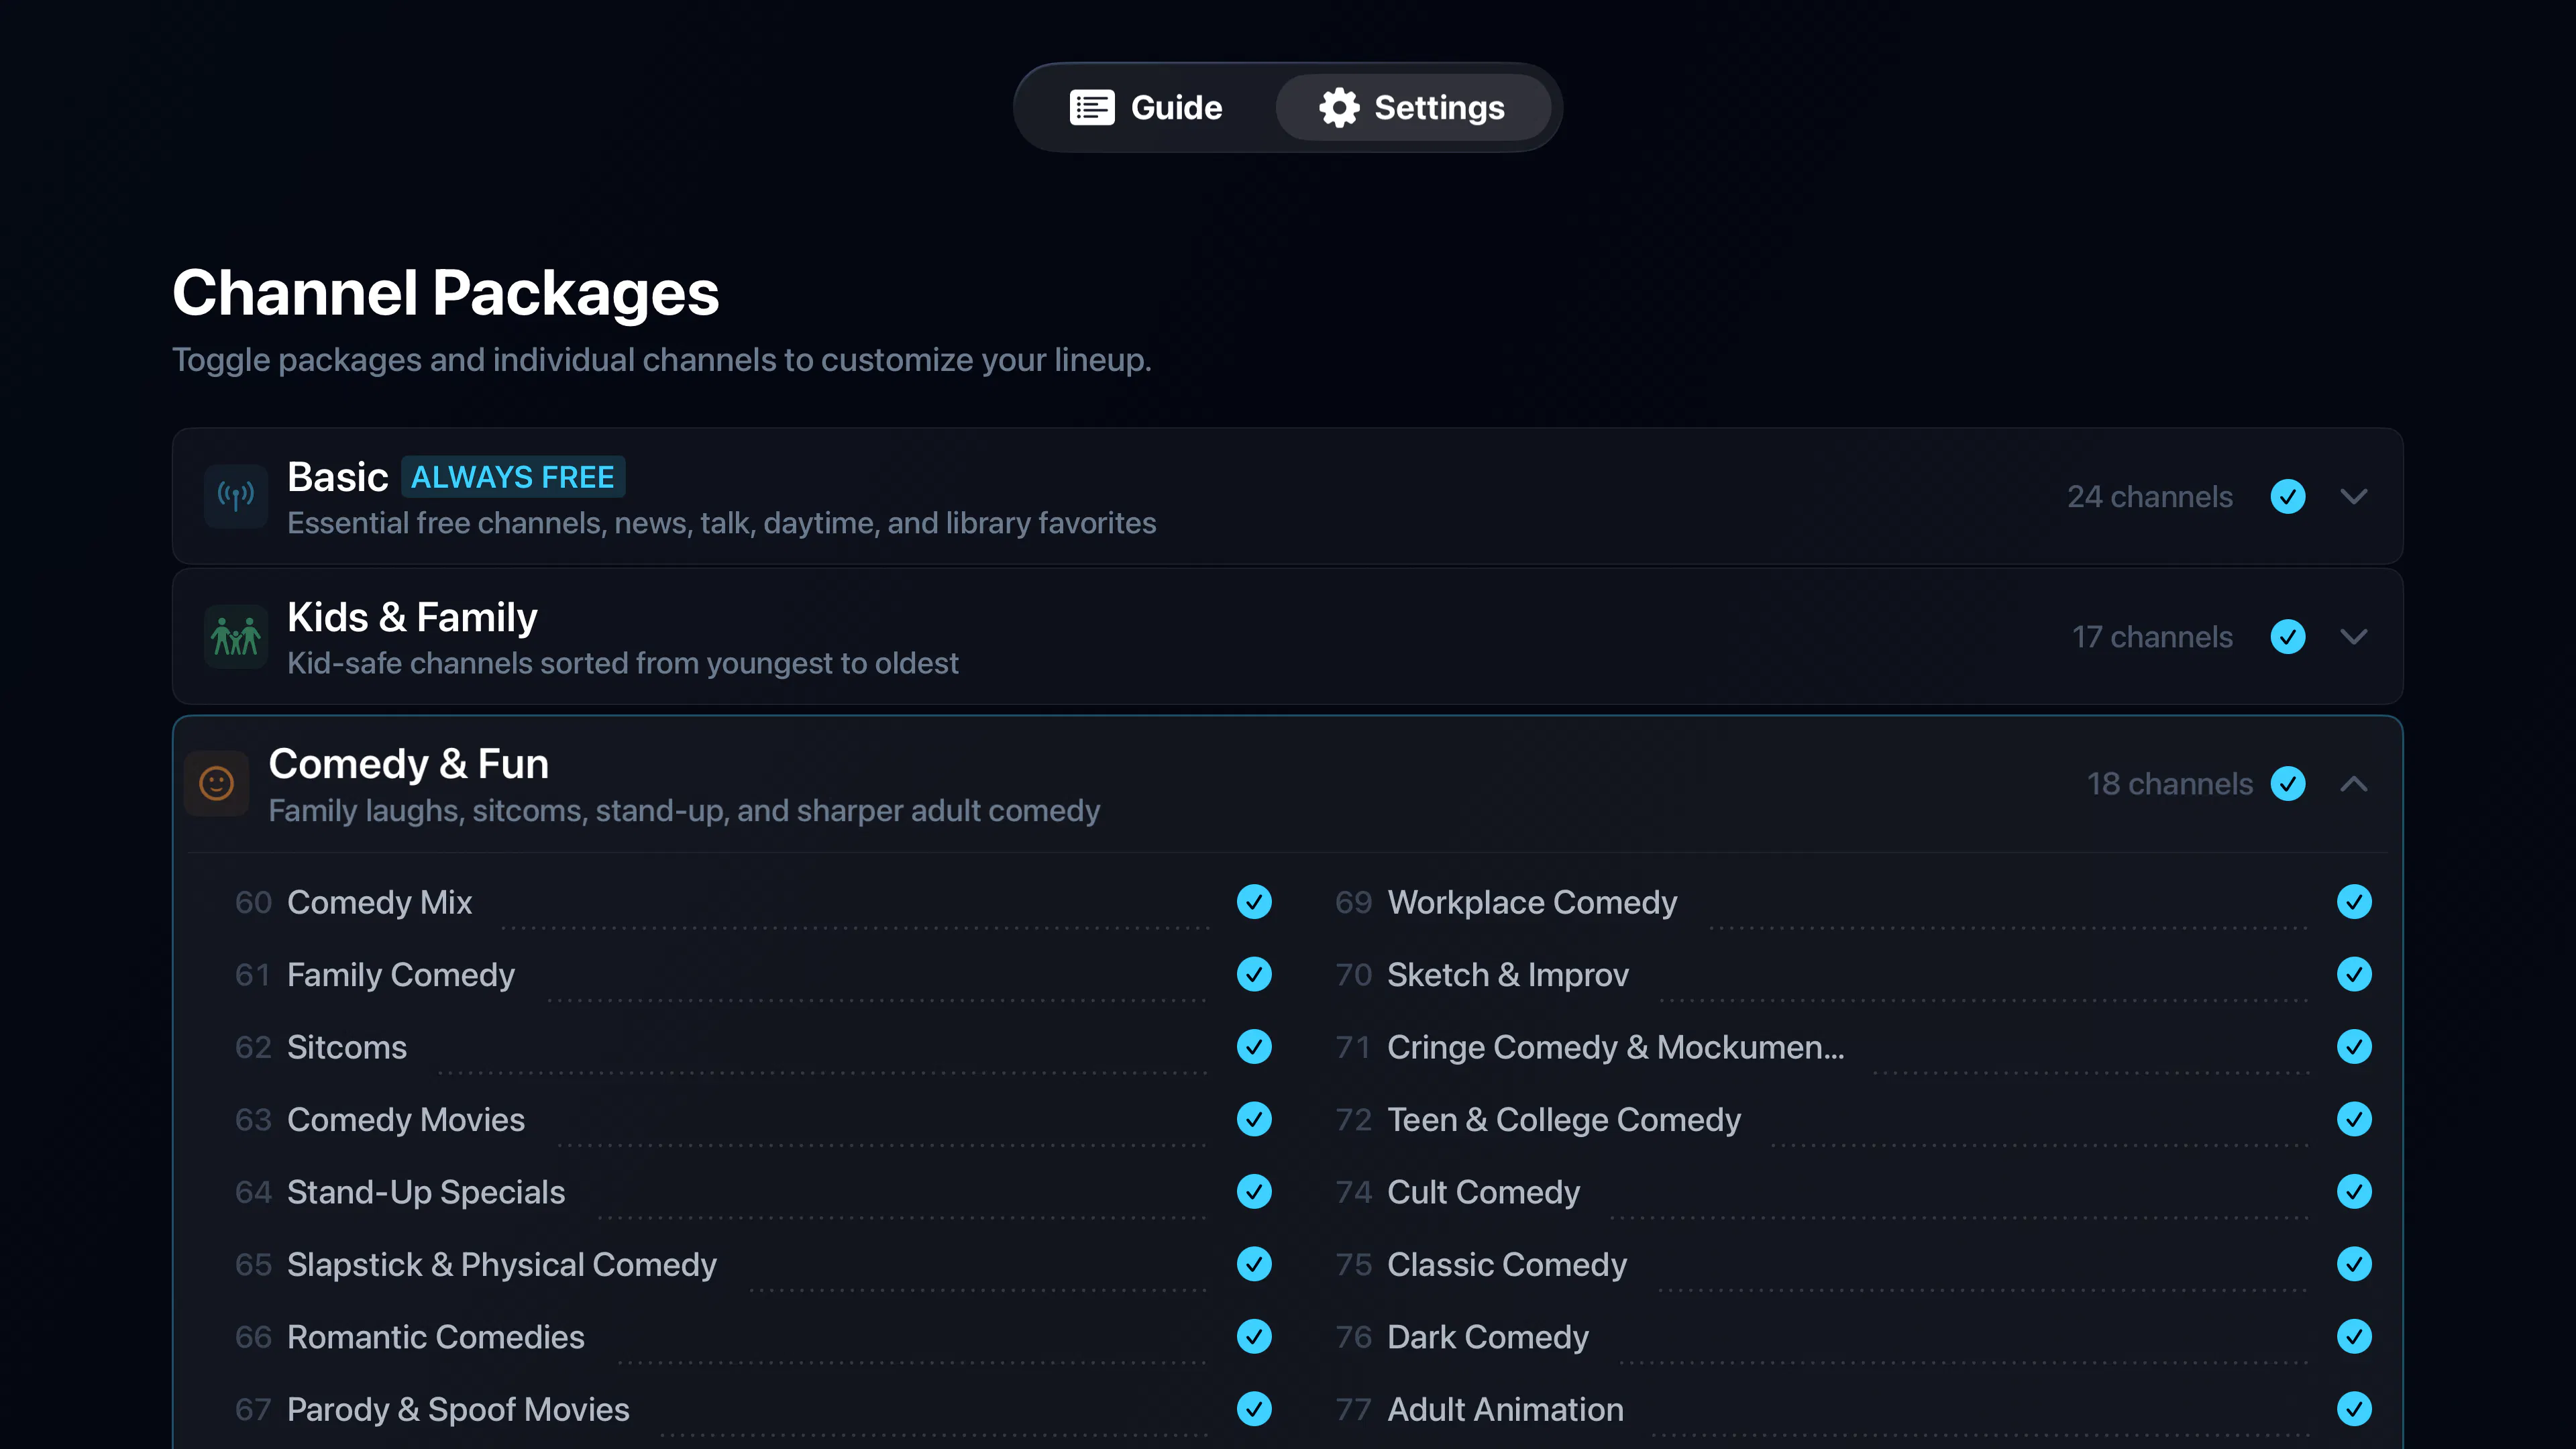The image size is (2576, 1449).
Task: Toggle the Comedy & Fun package checkmark
Action: coord(2288,783)
